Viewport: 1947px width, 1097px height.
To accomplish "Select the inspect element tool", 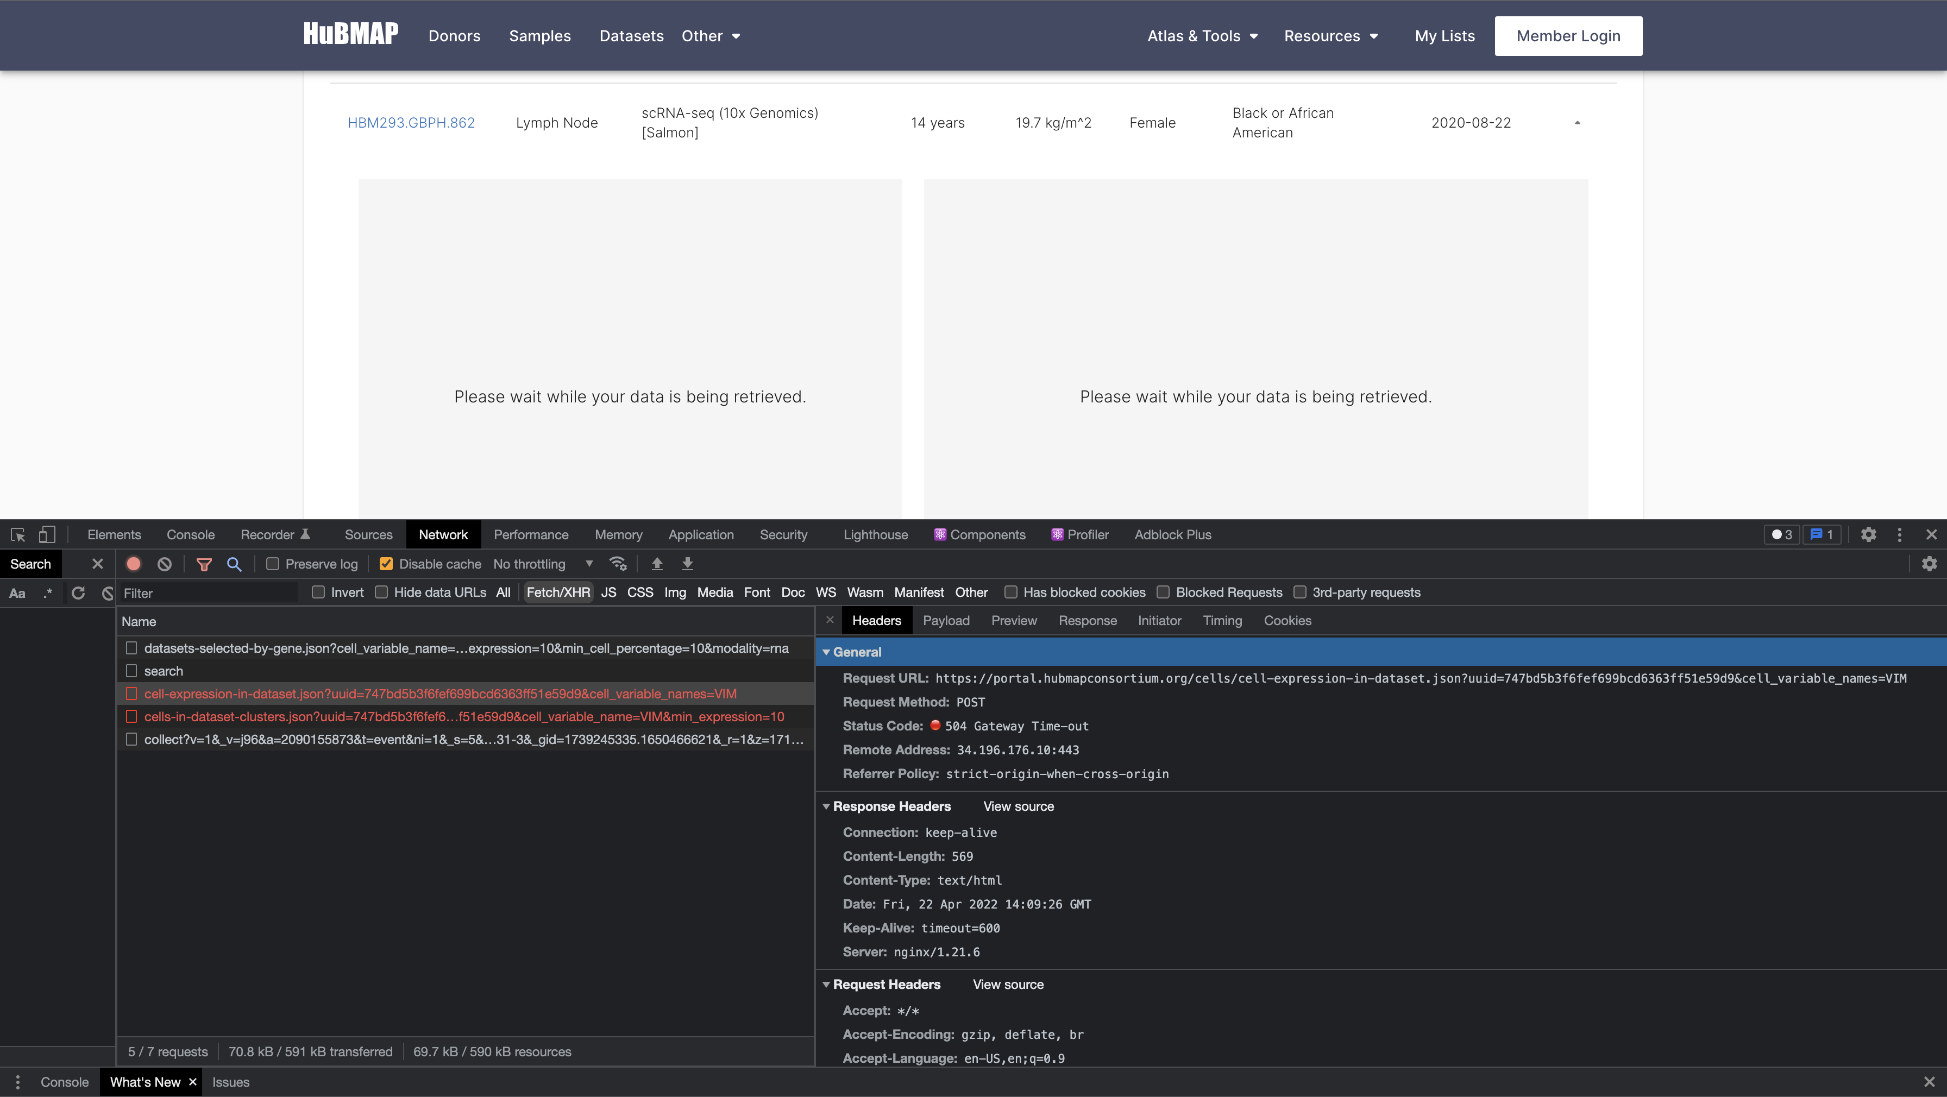I will (x=17, y=534).
